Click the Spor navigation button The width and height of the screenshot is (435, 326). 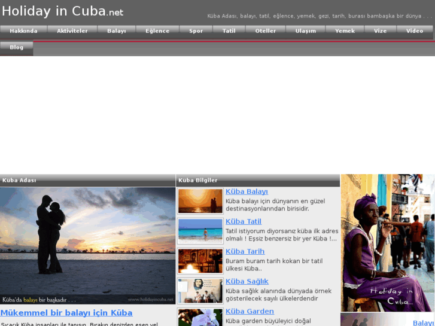[196, 31]
